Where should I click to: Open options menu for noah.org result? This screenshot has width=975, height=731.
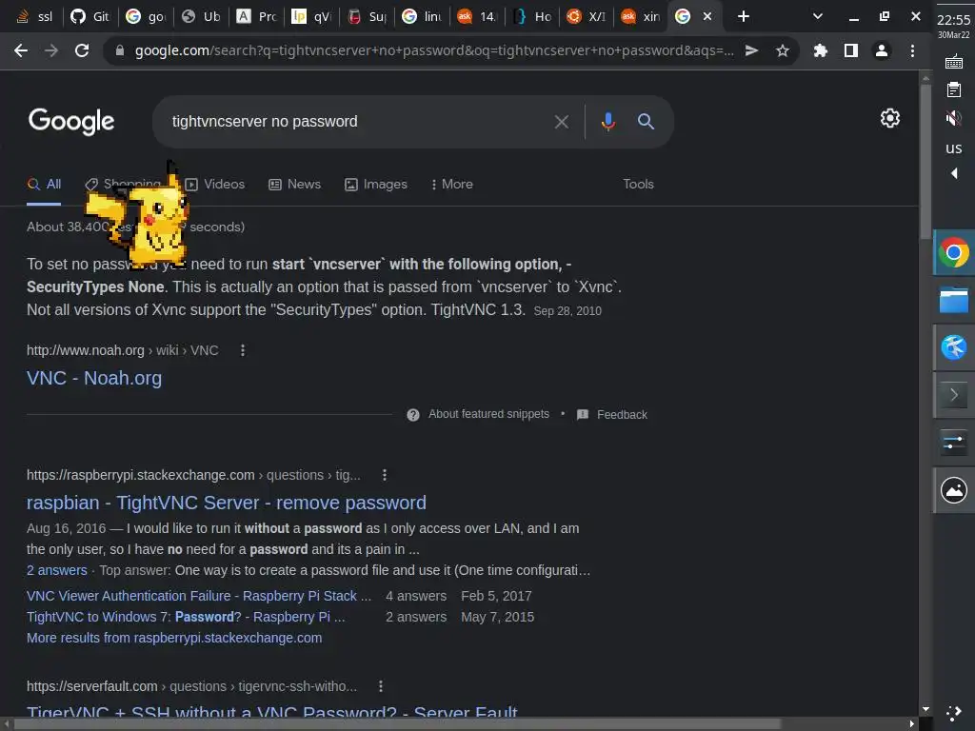point(243,350)
